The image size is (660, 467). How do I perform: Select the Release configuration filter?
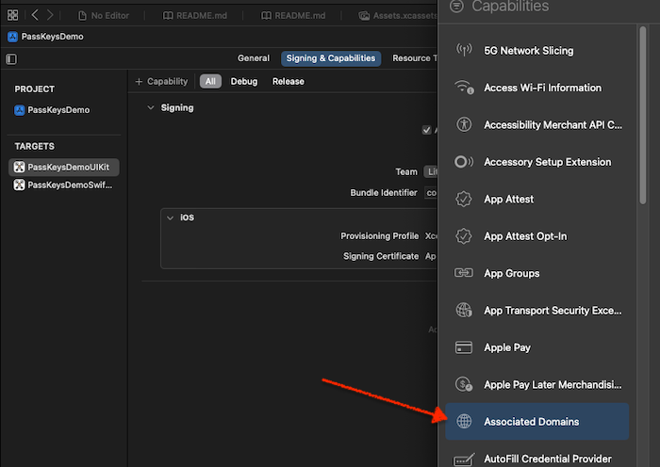click(288, 82)
